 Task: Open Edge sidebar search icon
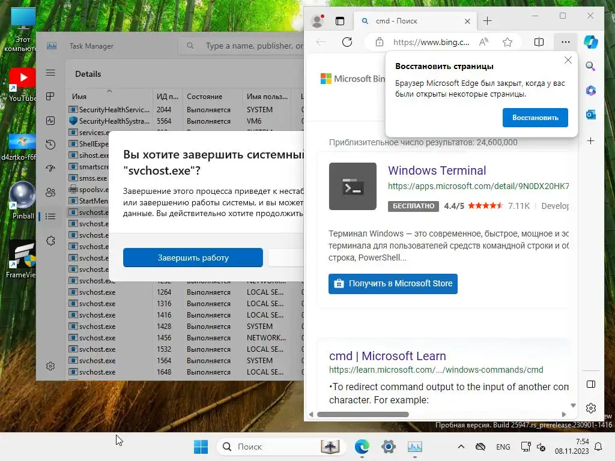[x=591, y=66]
